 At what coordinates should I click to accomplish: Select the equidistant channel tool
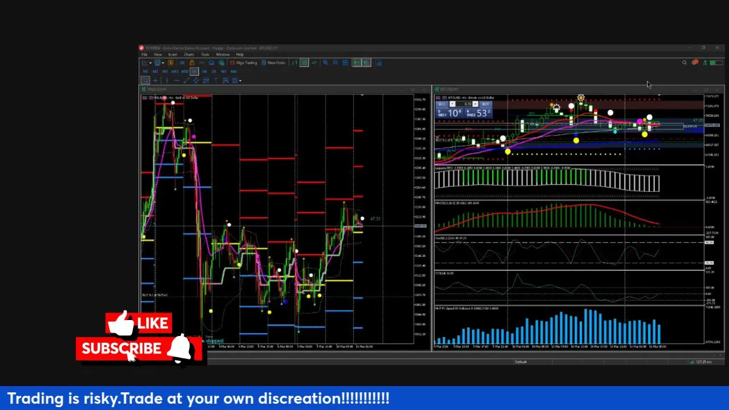[x=196, y=80]
